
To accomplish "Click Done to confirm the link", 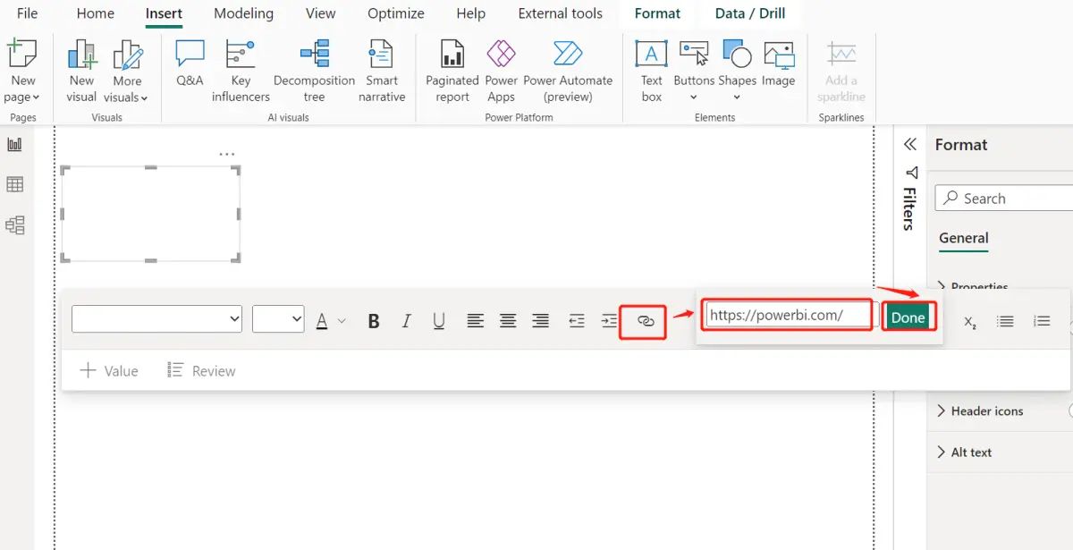I will [908, 317].
